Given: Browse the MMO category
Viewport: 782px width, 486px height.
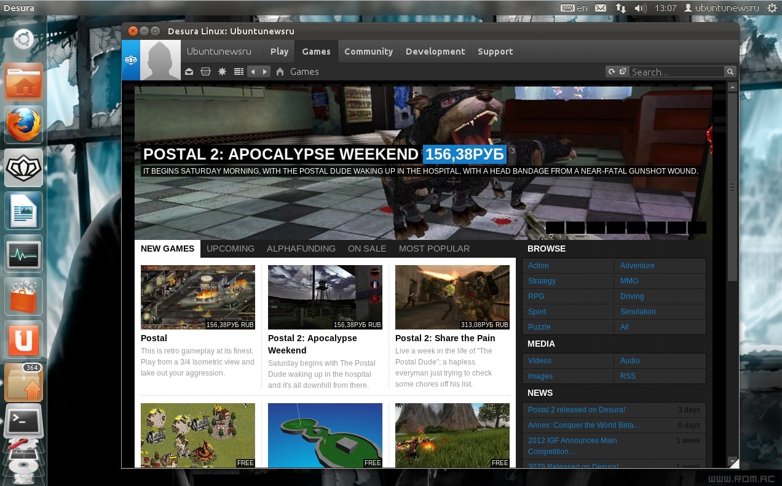Looking at the screenshot, I should (629, 281).
